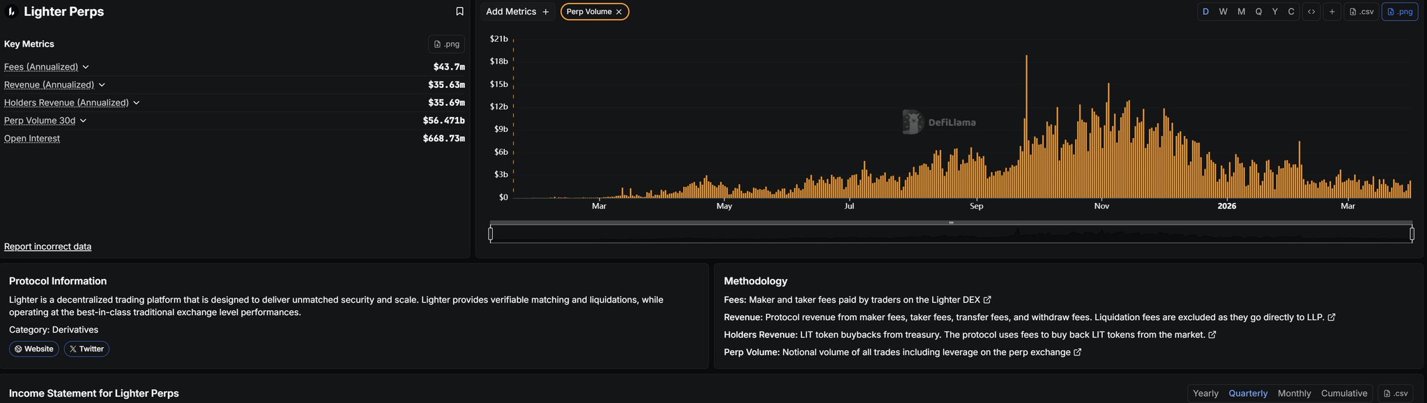Switch chart to Weekly interval
Screen dimensions: 1427x403
(x=1223, y=12)
